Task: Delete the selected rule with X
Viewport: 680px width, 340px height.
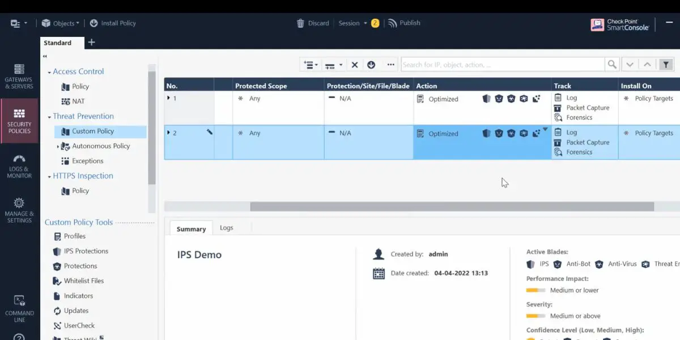Action: click(x=355, y=65)
